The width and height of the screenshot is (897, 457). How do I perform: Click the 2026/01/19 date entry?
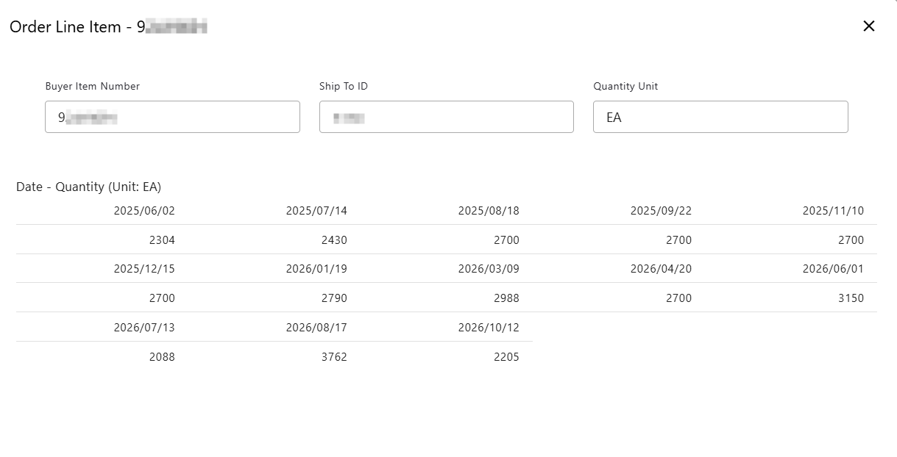[316, 269]
